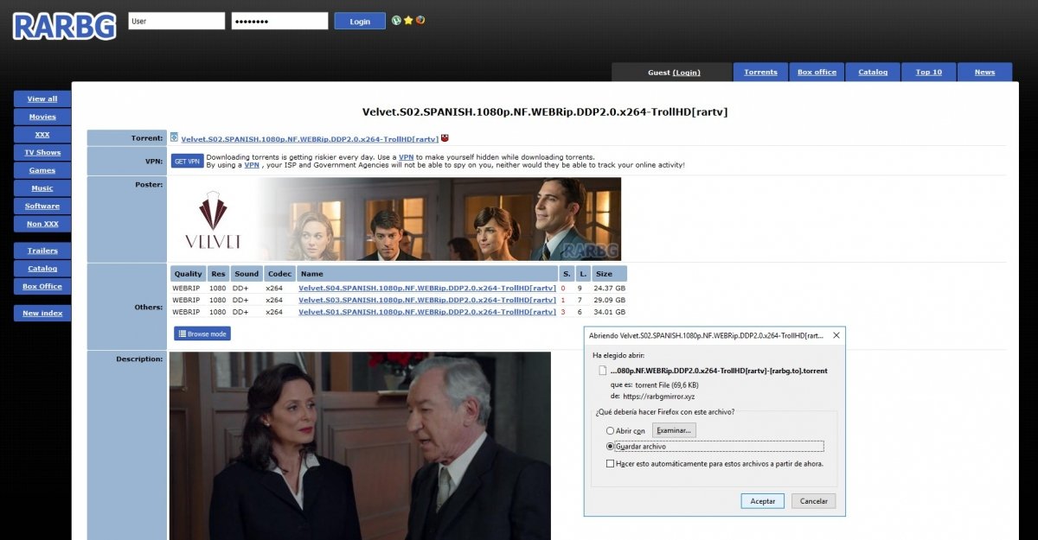Click the torrent file icon beside Velvet.S02 link
Viewport: 1038px width, 540px height.
pos(174,137)
